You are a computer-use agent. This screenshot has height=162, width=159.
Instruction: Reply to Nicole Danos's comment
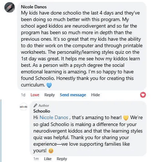coord(49,95)
